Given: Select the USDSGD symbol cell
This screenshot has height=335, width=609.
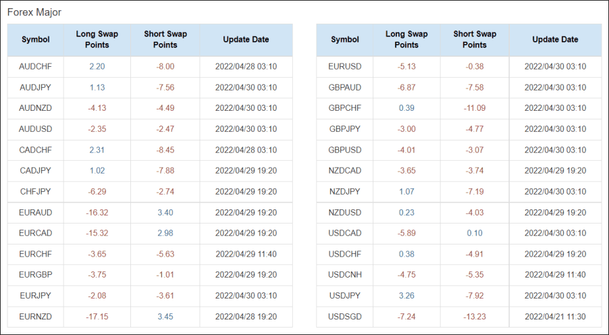Looking at the screenshot, I should pyautogui.click(x=344, y=317).
